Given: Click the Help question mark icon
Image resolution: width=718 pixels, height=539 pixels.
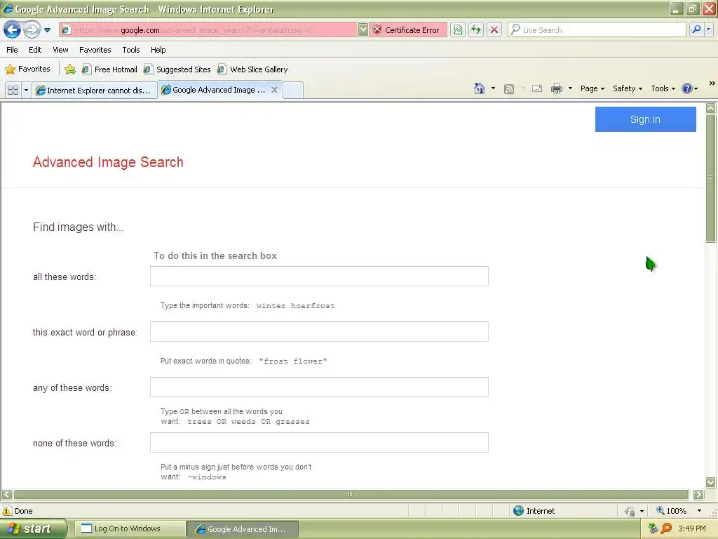Looking at the screenshot, I should click(x=687, y=88).
